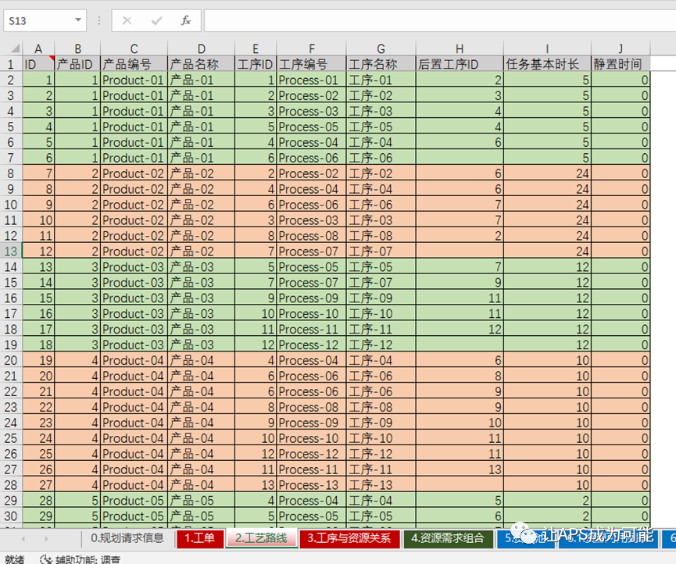676x564 pixels.
Task: Click header cell 工序ID
Action: (256, 64)
